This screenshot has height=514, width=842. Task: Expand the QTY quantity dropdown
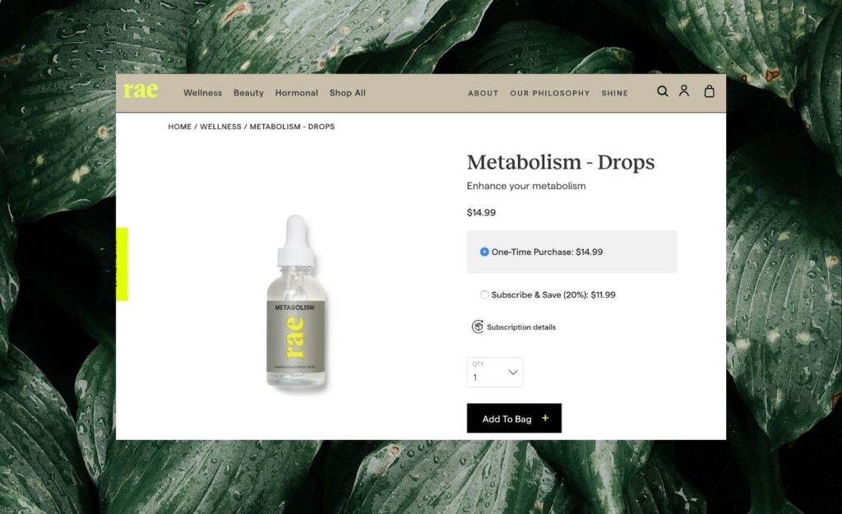coord(494,373)
